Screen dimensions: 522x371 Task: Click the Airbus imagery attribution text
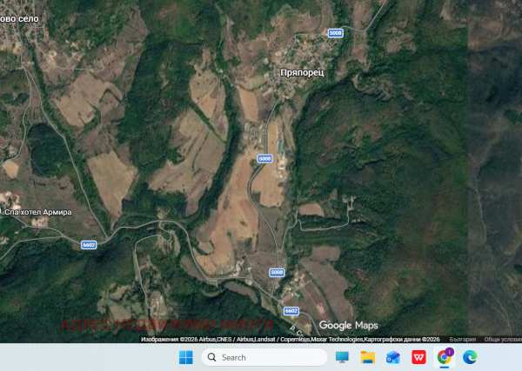click(x=290, y=340)
